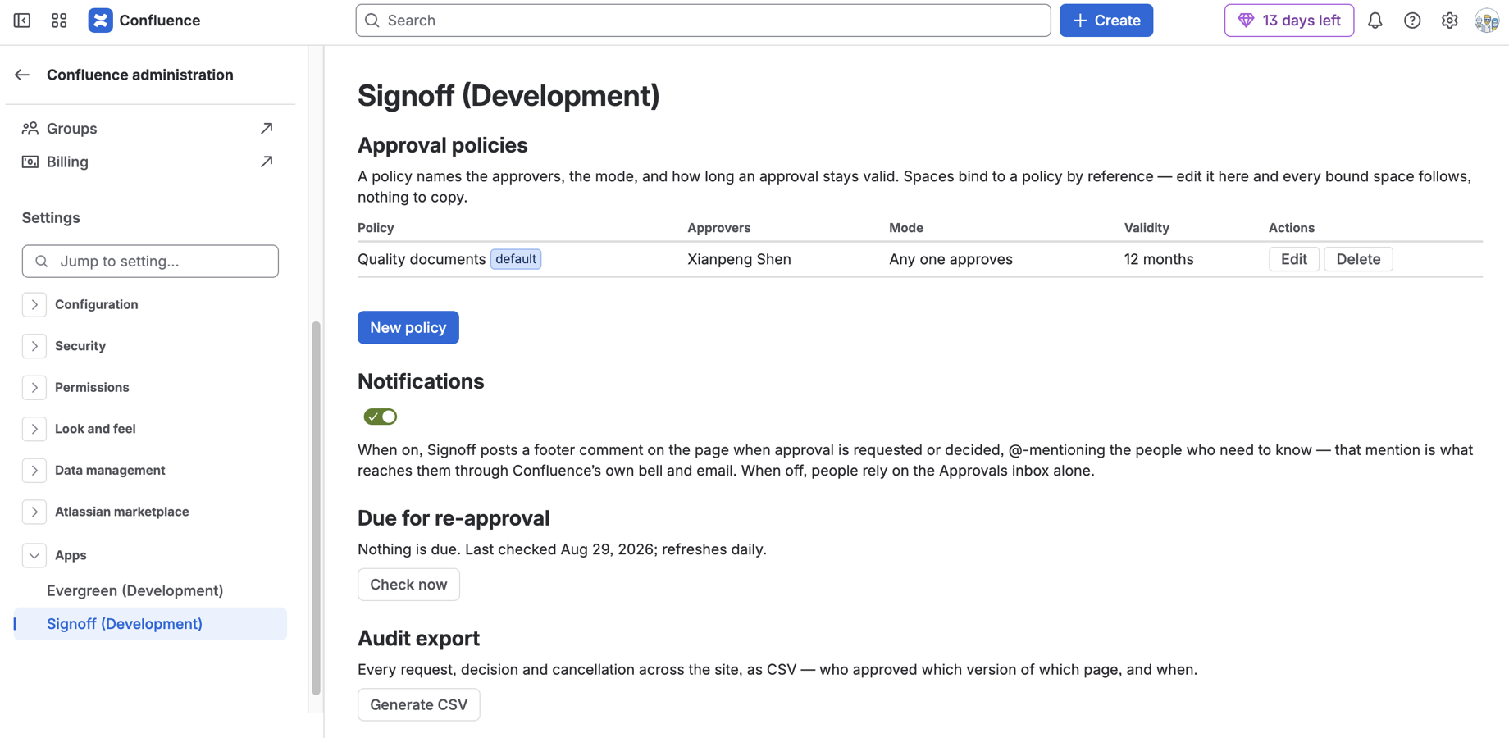Go back using the left arrow icon
The width and height of the screenshot is (1509, 738).
22,75
